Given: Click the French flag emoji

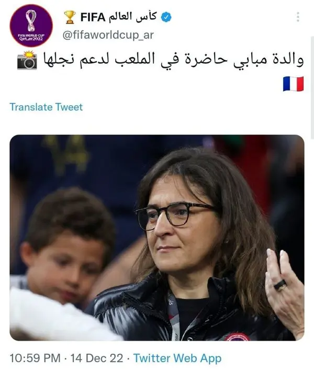Looking at the screenshot, I should pos(293,84).
